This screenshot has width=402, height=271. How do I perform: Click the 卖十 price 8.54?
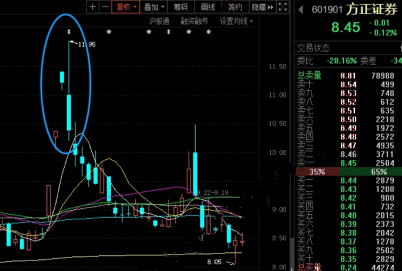pyautogui.click(x=349, y=84)
